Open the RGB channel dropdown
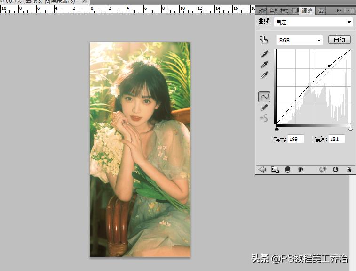356x271 pixels. click(299, 40)
